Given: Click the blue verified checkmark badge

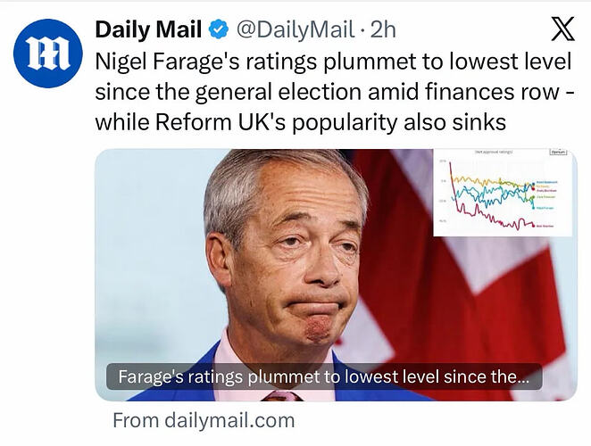Looking at the screenshot, I should [219, 29].
